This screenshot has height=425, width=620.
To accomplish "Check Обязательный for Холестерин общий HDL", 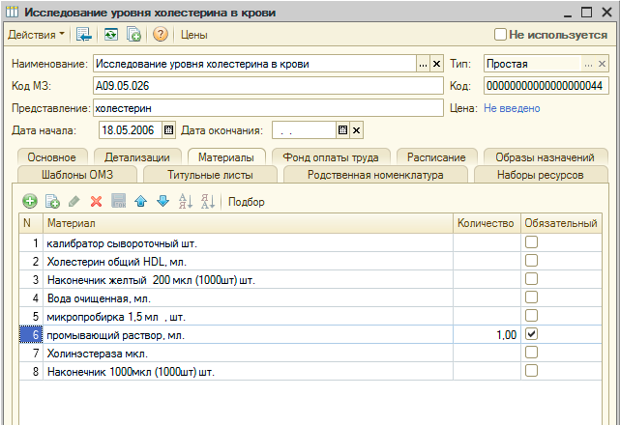I will (x=531, y=261).
